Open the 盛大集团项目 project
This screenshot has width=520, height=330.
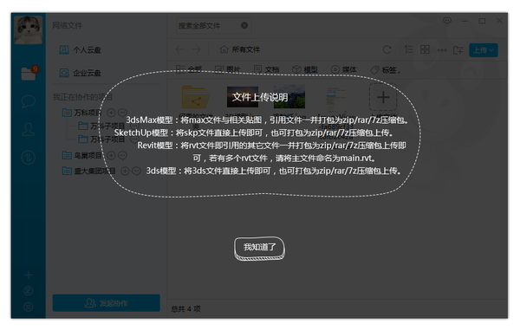[x=89, y=171]
